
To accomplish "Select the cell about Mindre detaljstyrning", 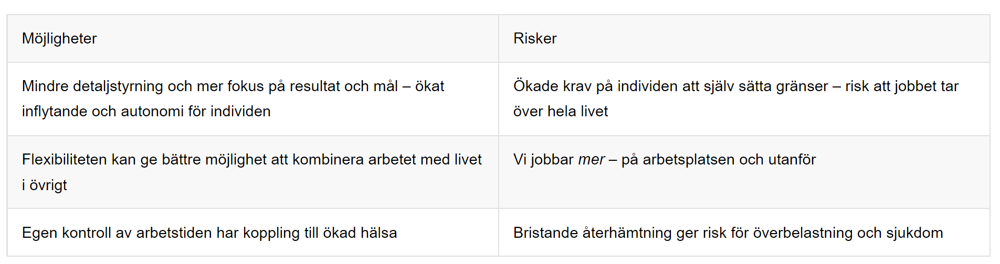I will (x=252, y=99).
